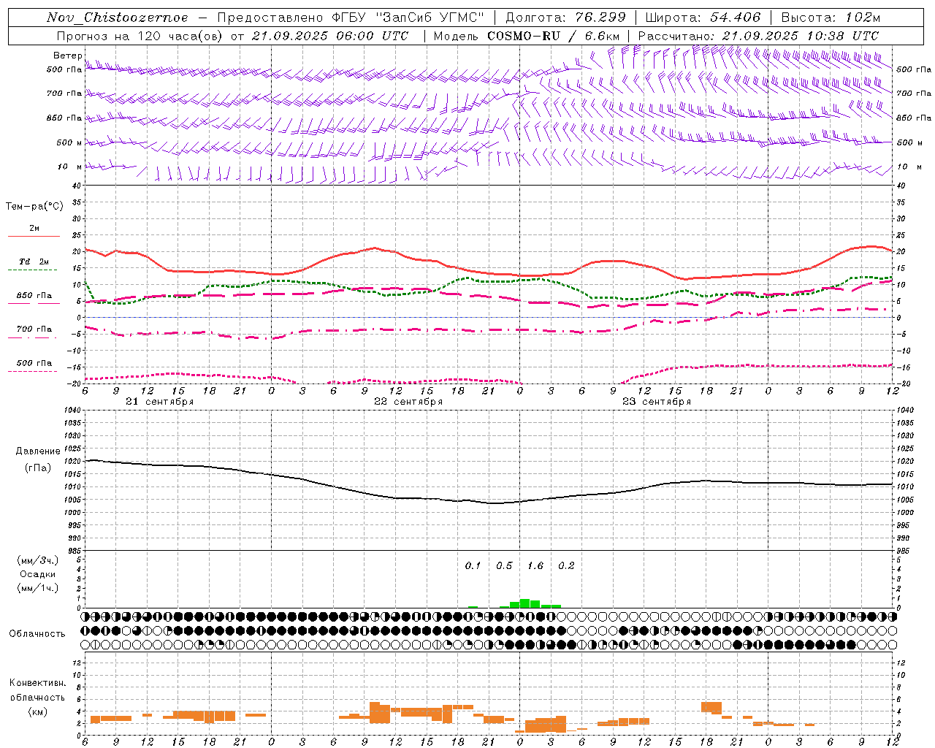This screenshot has width=935, height=748.
Task: Click the 700 гПа temperature legend entry
Action: 34,329
